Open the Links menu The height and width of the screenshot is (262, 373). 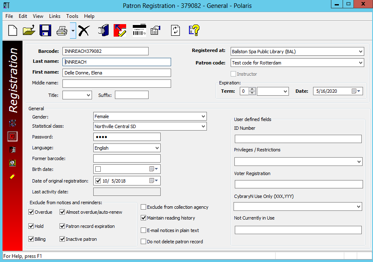pyautogui.click(x=55, y=16)
